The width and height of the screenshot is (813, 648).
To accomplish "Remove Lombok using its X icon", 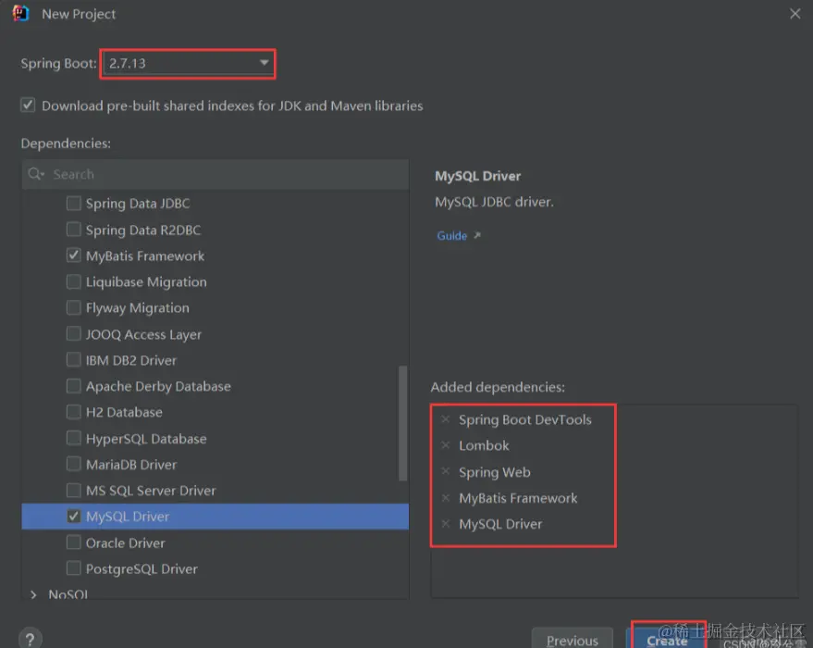I will [445, 445].
